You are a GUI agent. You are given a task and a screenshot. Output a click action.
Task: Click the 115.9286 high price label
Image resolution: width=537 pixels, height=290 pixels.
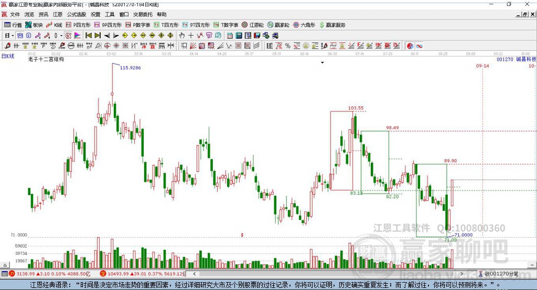coord(130,68)
